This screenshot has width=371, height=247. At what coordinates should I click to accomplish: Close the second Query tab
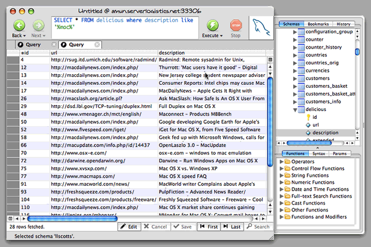97,45
